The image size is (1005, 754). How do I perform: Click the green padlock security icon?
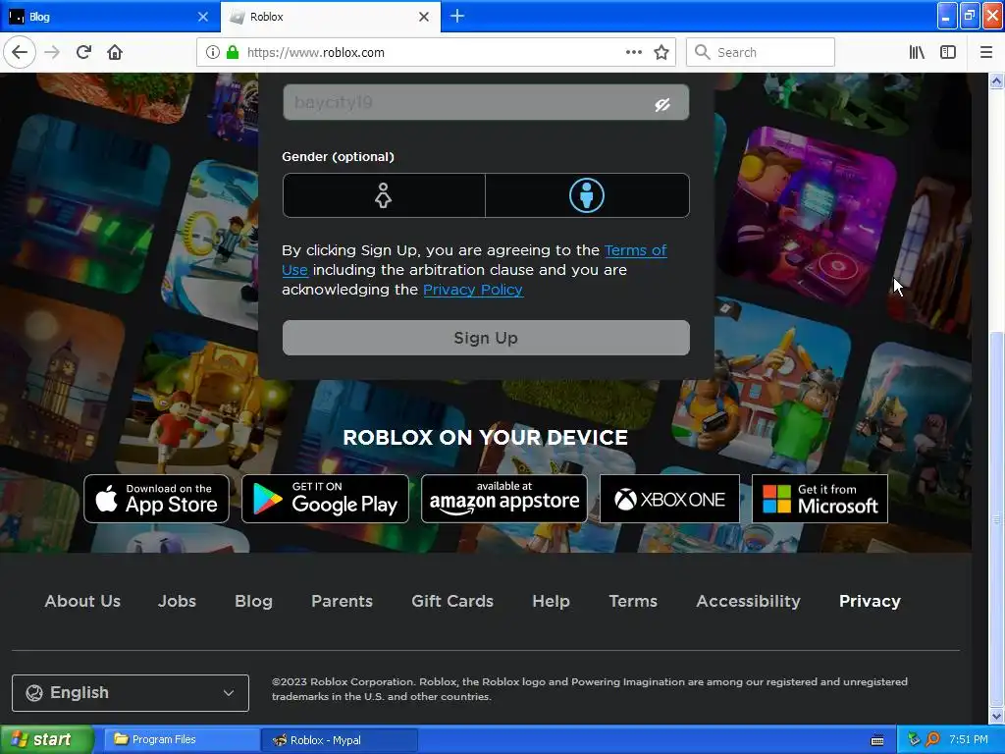[x=233, y=52]
